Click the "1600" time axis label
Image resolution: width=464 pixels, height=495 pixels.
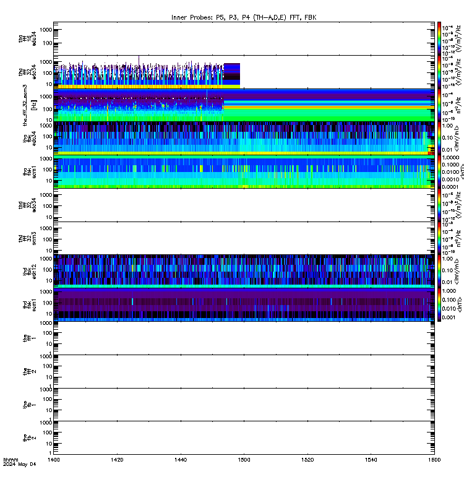pyautogui.click(x=435, y=460)
